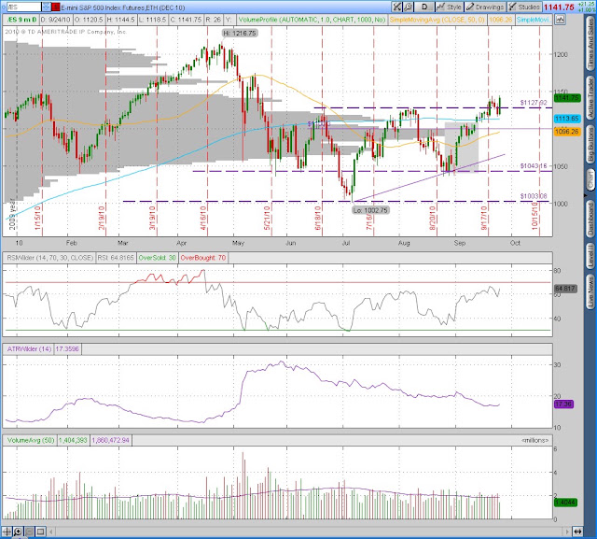597x539 pixels.
Task: Click the $1127.92 resistance level label
Action: [534, 103]
